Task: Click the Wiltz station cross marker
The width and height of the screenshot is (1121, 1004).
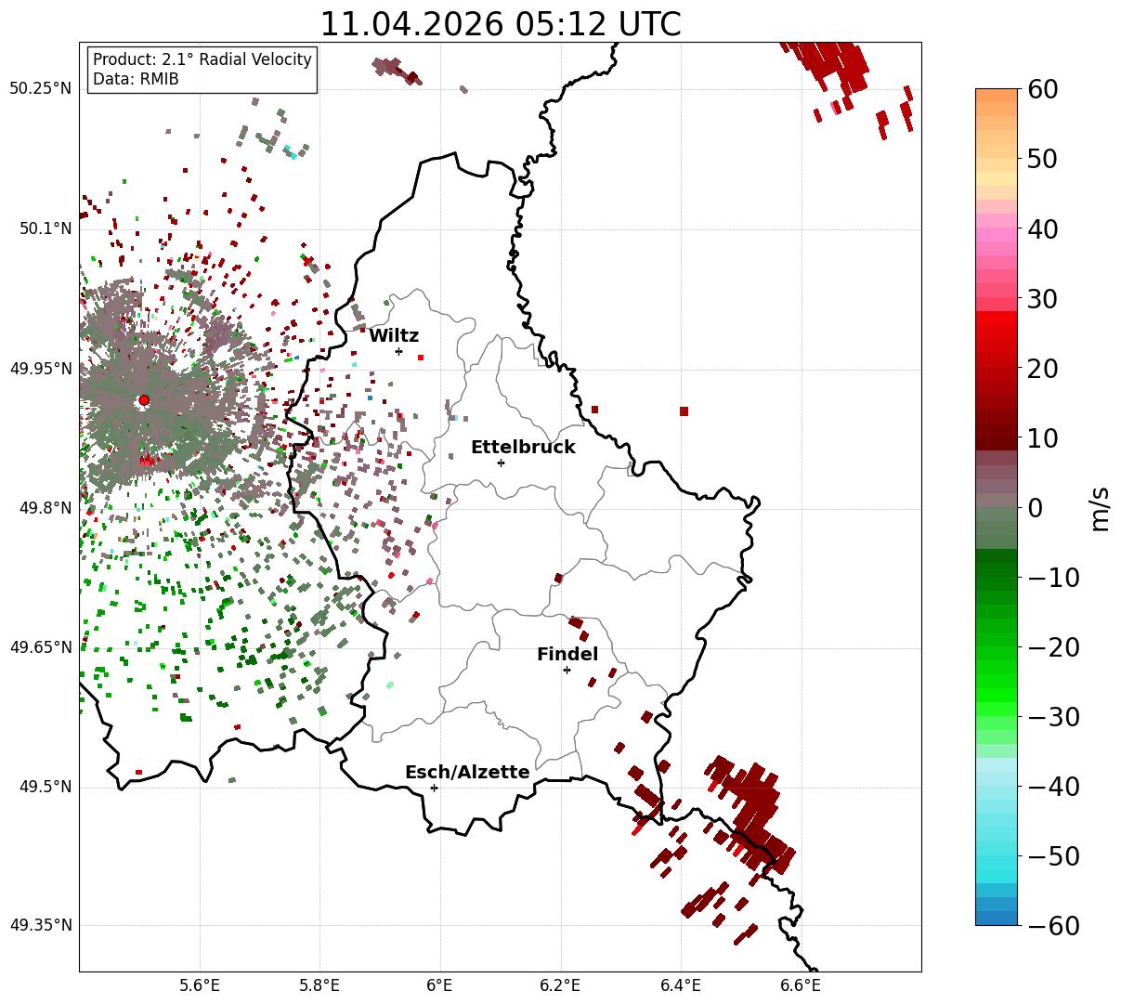Action: point(398,351)
